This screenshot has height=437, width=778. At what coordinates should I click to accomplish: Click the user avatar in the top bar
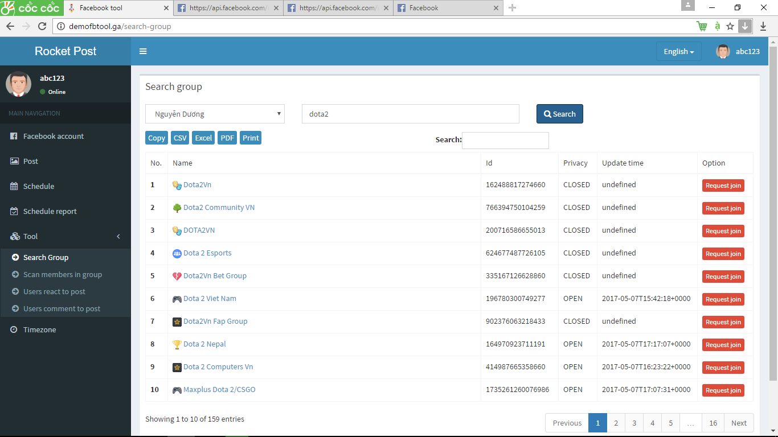[723, 51]
